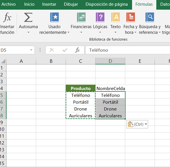Select cell D6 containing Portátil
The image size is (170, 167).
pyautogui.click(x=110, y=102)
